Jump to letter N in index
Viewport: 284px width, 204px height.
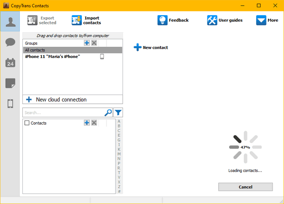119,159
